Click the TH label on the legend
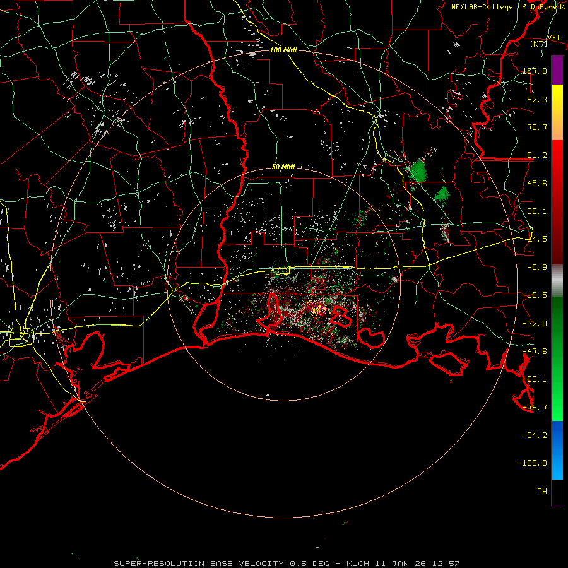 (x=542, y=492)
